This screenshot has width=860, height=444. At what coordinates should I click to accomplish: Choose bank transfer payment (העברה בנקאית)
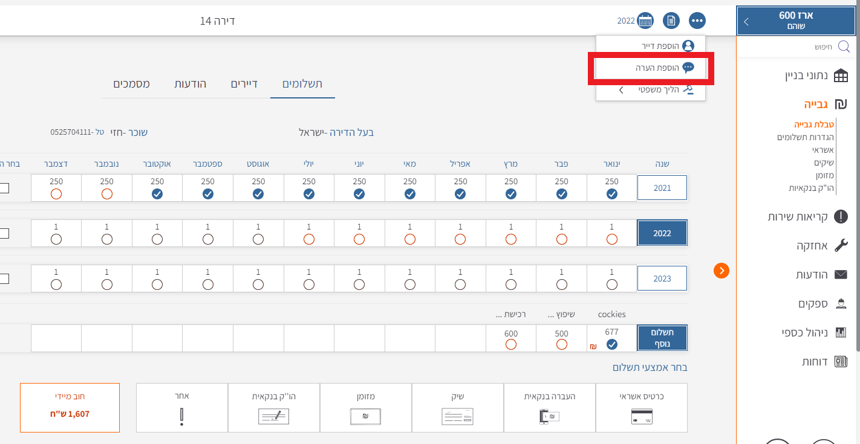(x=549, y=408)
